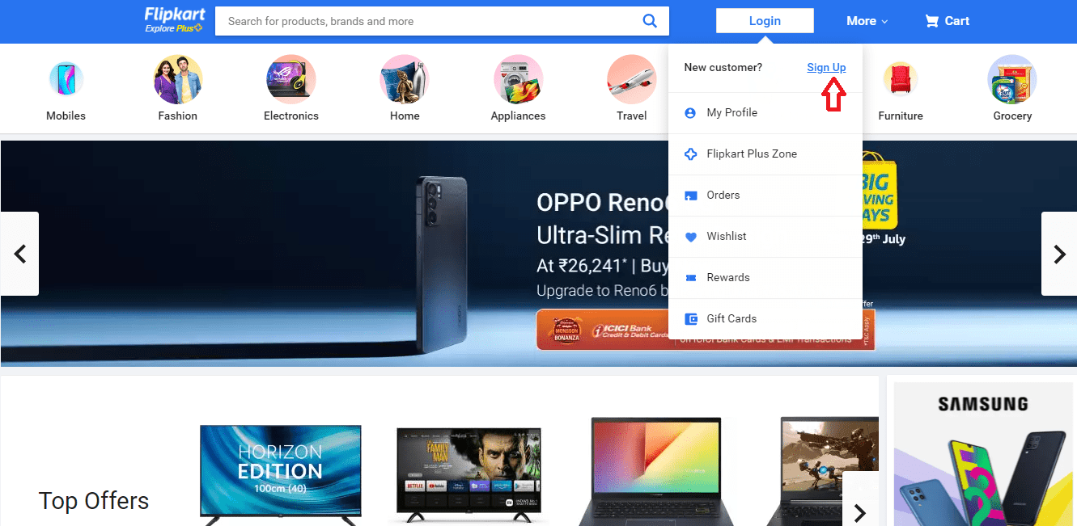
Task: Click the Gift Cards icon
Action: (x=690, y=319)
